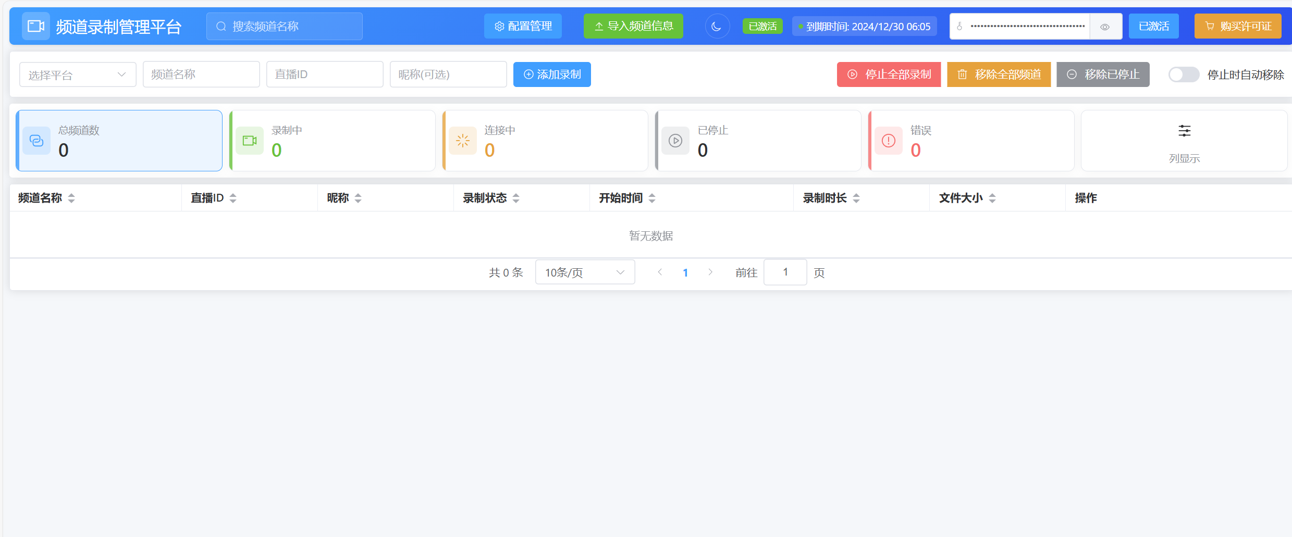Image resolution: width=1292 pixels, height=537 pixels.
Task: Click the 连接中 loading spinner icon
Action: 463,141
